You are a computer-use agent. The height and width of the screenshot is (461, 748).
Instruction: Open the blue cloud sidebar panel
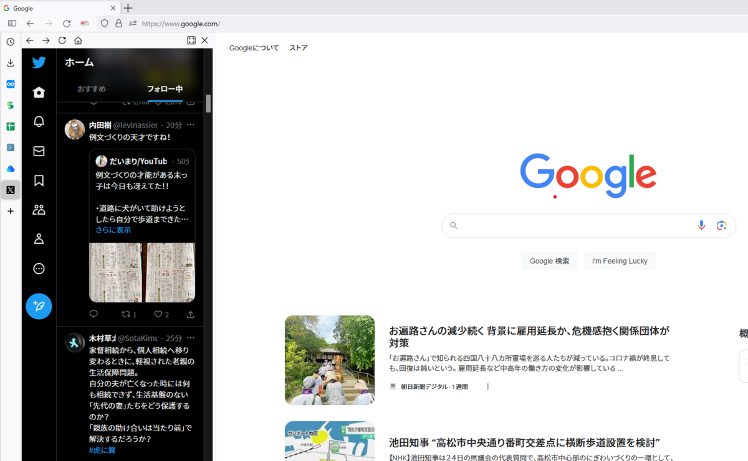[x=11, y=169]
